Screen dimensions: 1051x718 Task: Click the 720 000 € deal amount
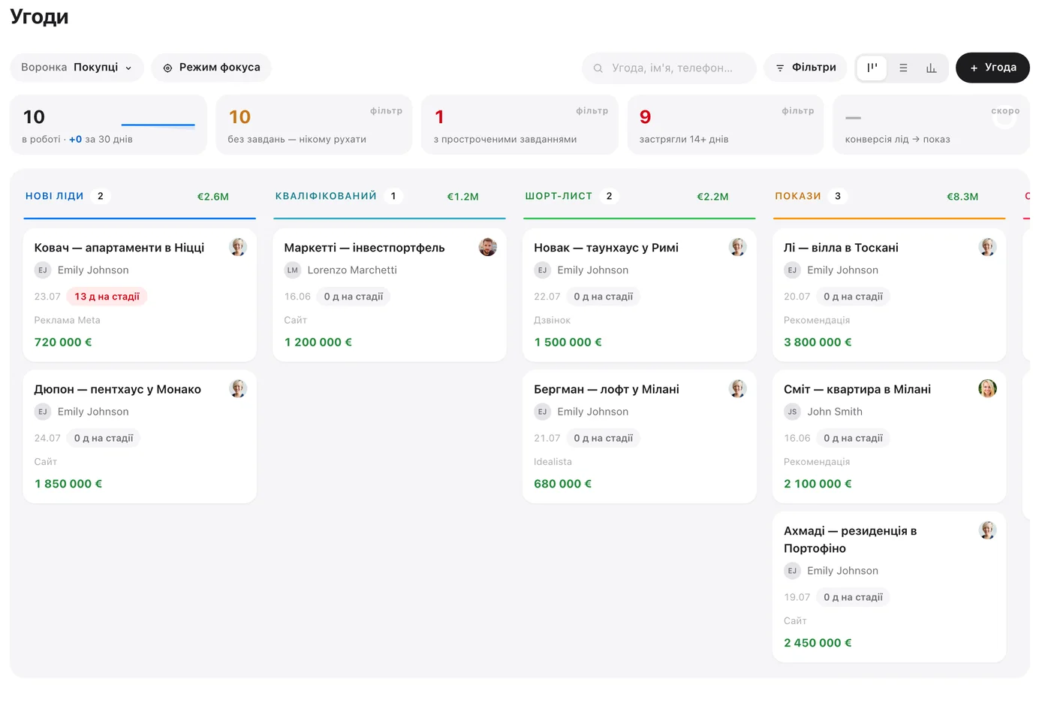(x=63, y=342)
